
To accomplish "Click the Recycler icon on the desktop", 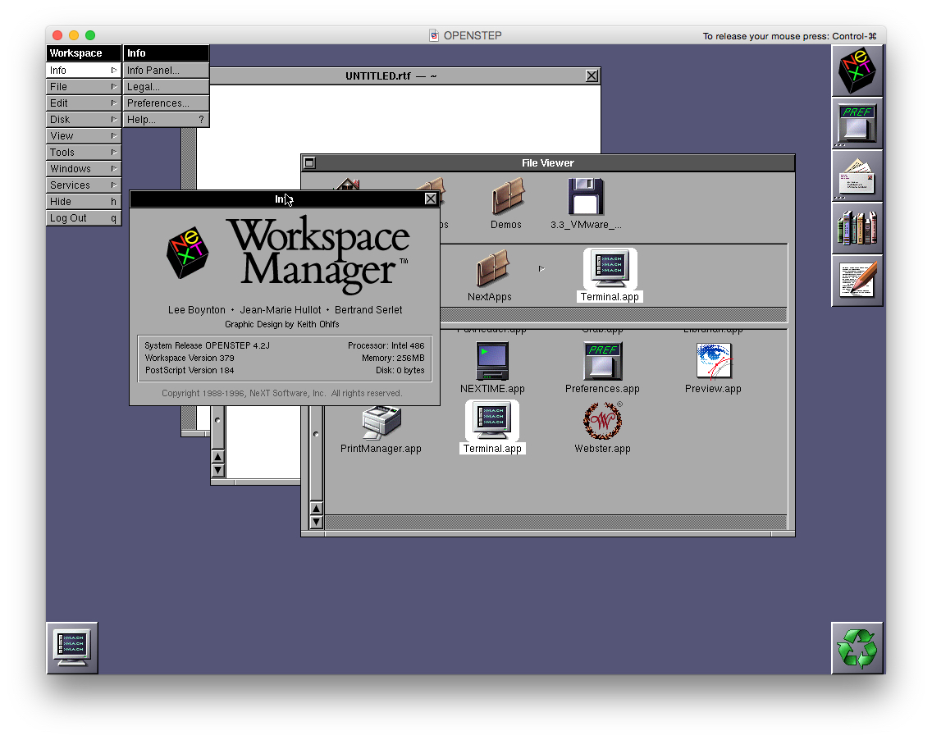I will click(x=857, y=648).
